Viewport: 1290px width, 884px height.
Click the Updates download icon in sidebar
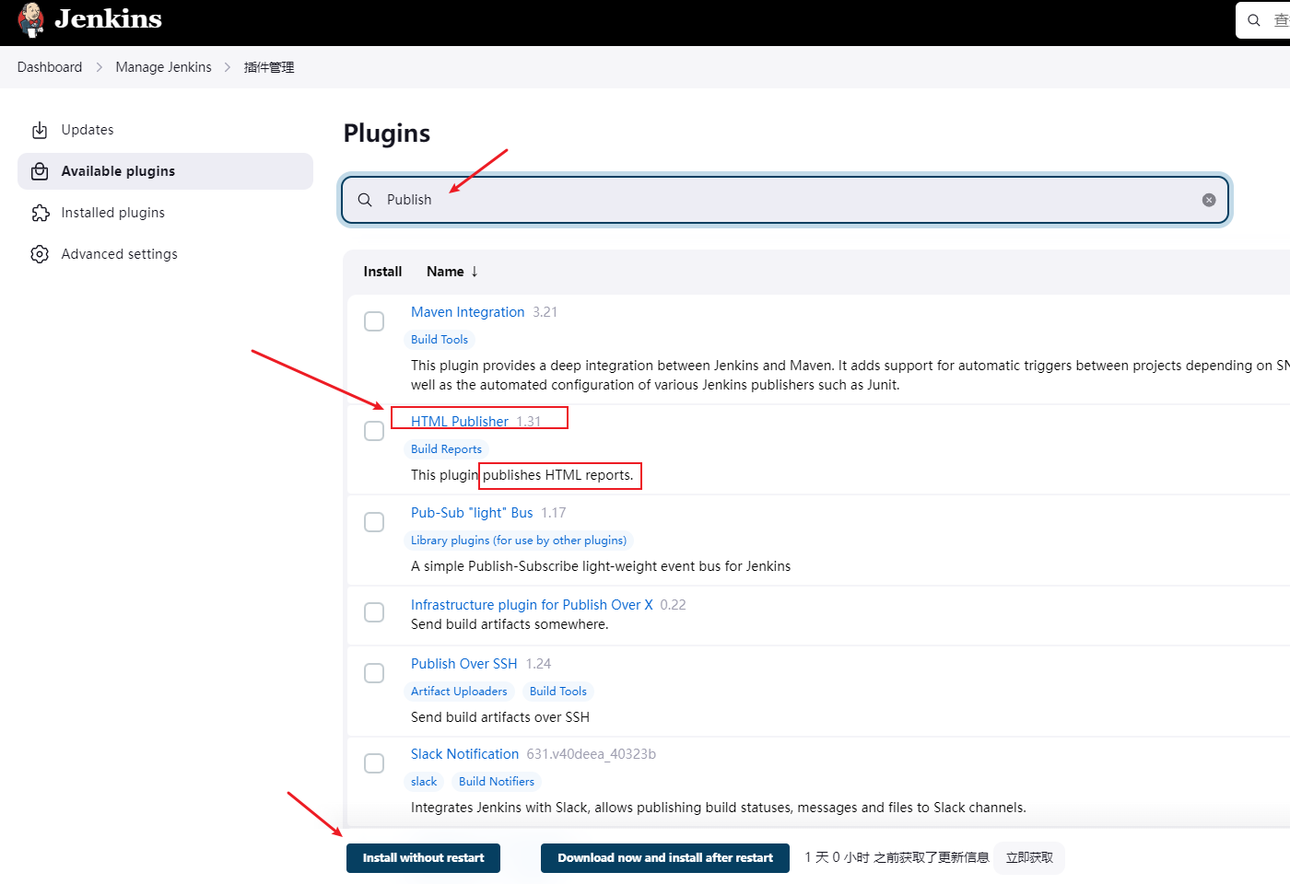coord(40,130)
